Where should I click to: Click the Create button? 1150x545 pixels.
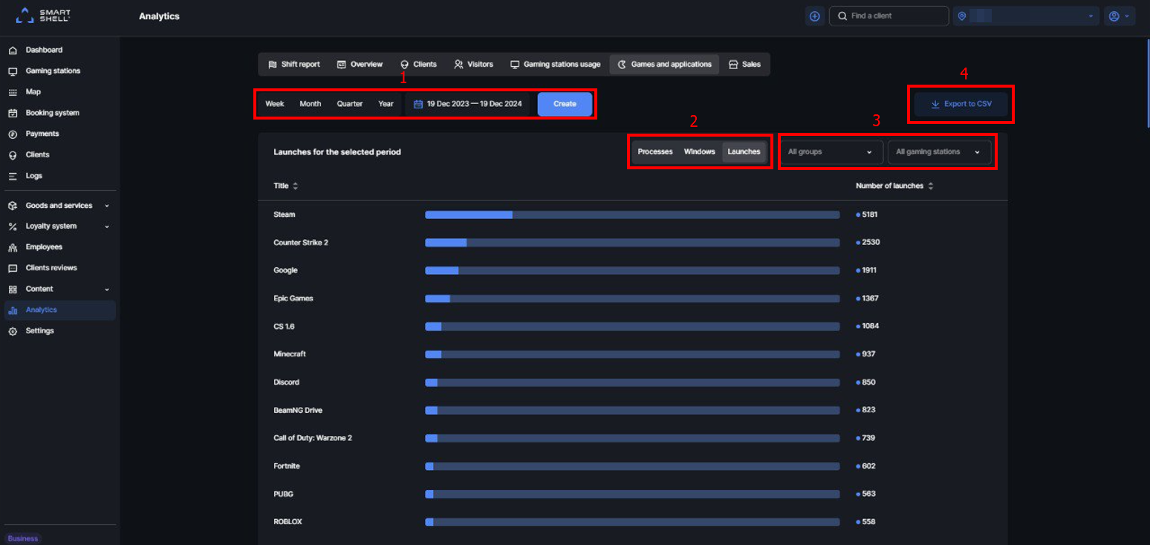pyautogui.click(x=565, y=104)
